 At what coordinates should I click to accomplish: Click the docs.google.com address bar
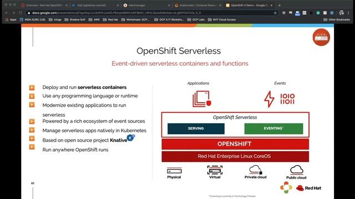coord(151,13)
